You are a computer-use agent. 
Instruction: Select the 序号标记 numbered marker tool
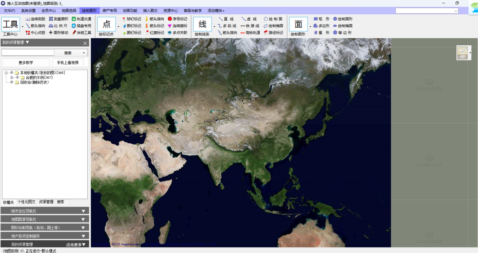(x=177, y=19)
